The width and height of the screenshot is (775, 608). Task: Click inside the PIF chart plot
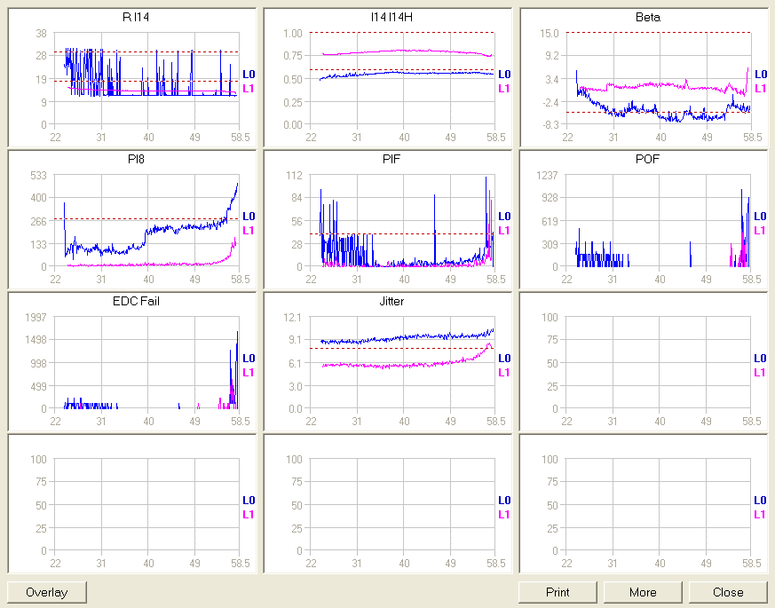[x=402, y=221]
